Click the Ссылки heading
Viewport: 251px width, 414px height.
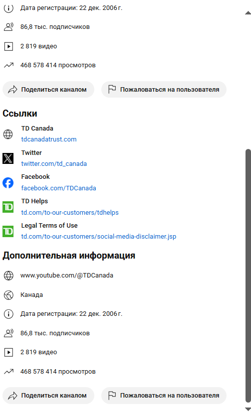[x=20, y=114]
